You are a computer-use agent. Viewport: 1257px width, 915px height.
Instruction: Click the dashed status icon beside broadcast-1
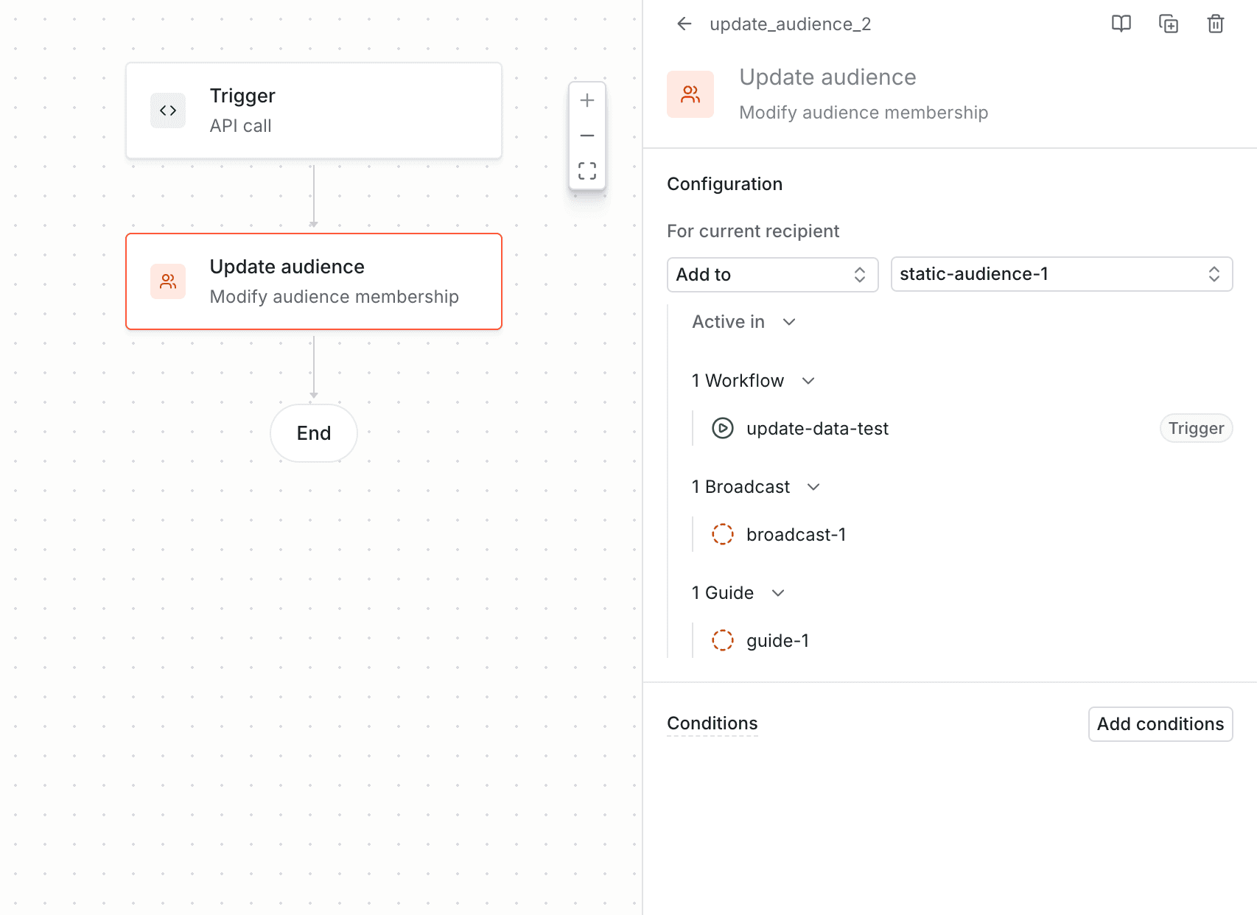723,534
